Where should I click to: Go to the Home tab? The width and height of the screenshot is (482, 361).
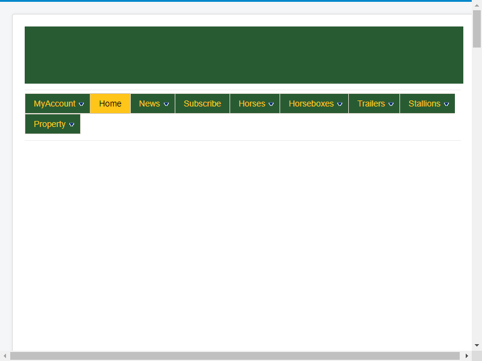(110, 103)
